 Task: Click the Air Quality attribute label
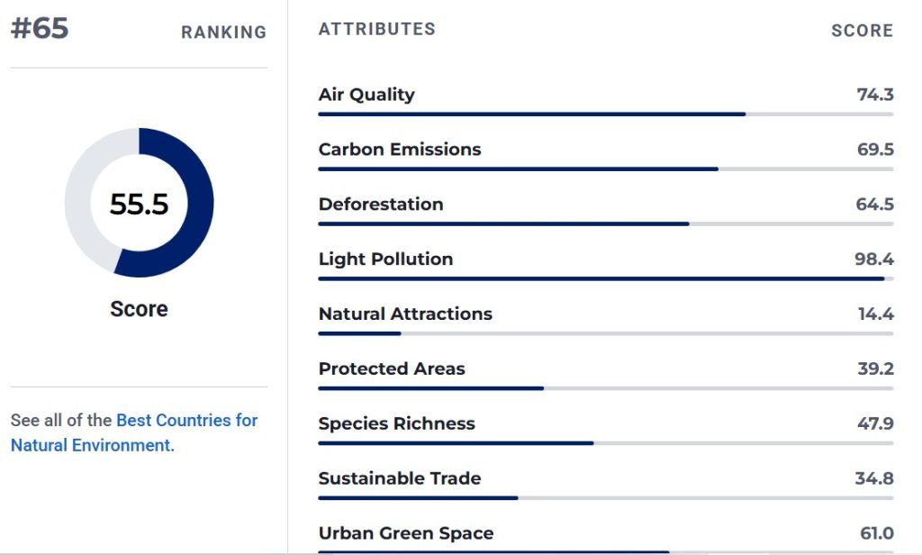click(366, 95)
